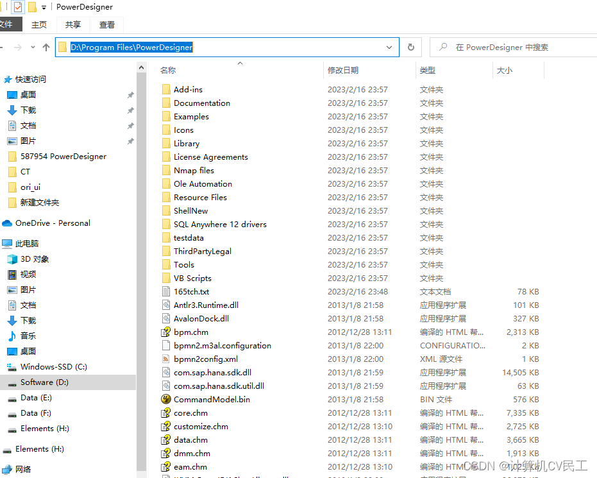
Task: Open the 查看 ribbon tab
Action: pos(106,25)
